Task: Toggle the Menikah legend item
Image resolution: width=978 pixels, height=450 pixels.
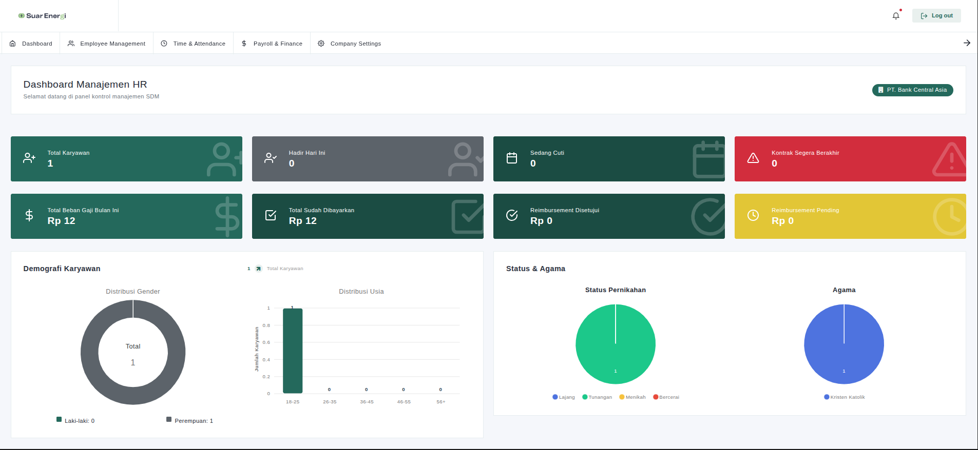Action: (x=632, y=397)
